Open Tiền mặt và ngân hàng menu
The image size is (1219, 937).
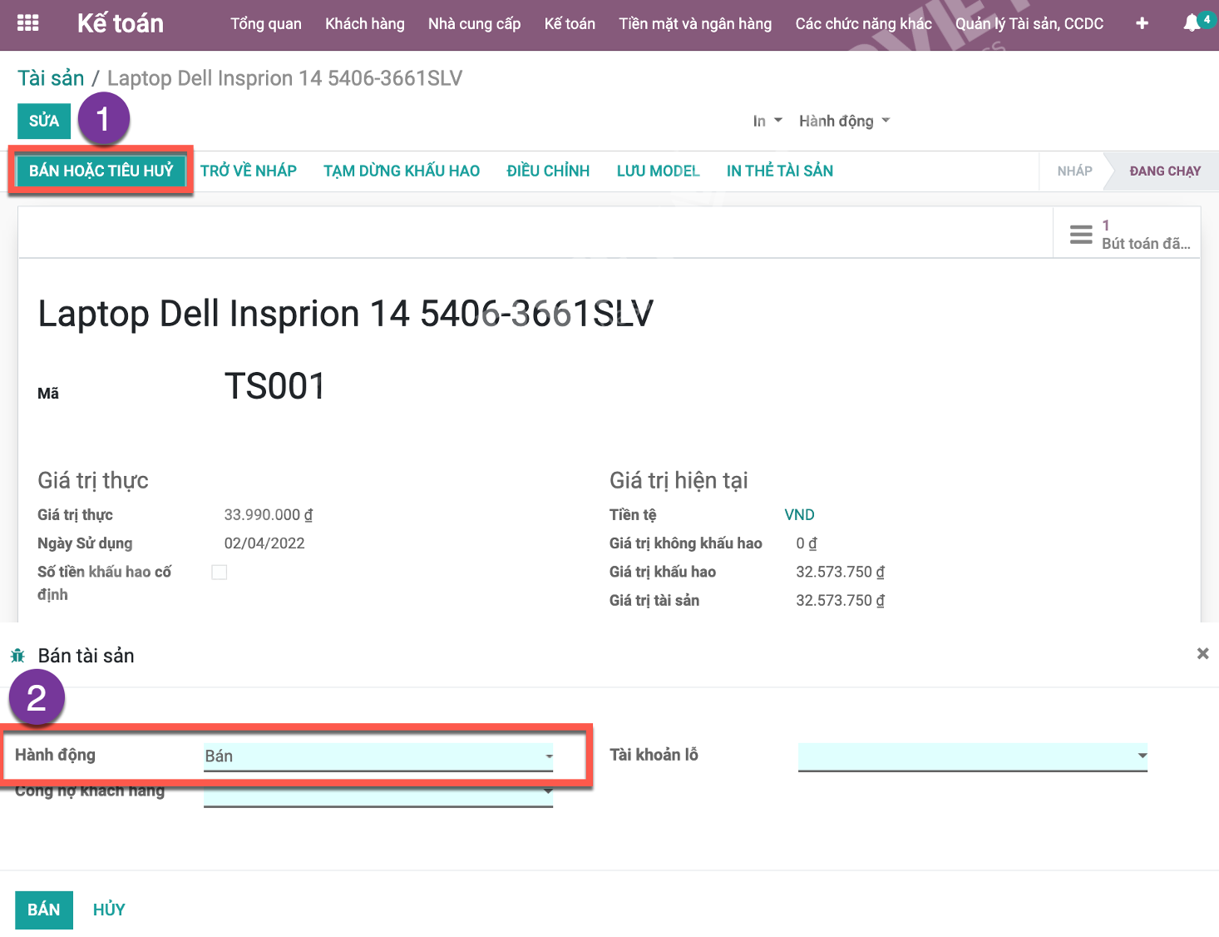tap(695, 24)
